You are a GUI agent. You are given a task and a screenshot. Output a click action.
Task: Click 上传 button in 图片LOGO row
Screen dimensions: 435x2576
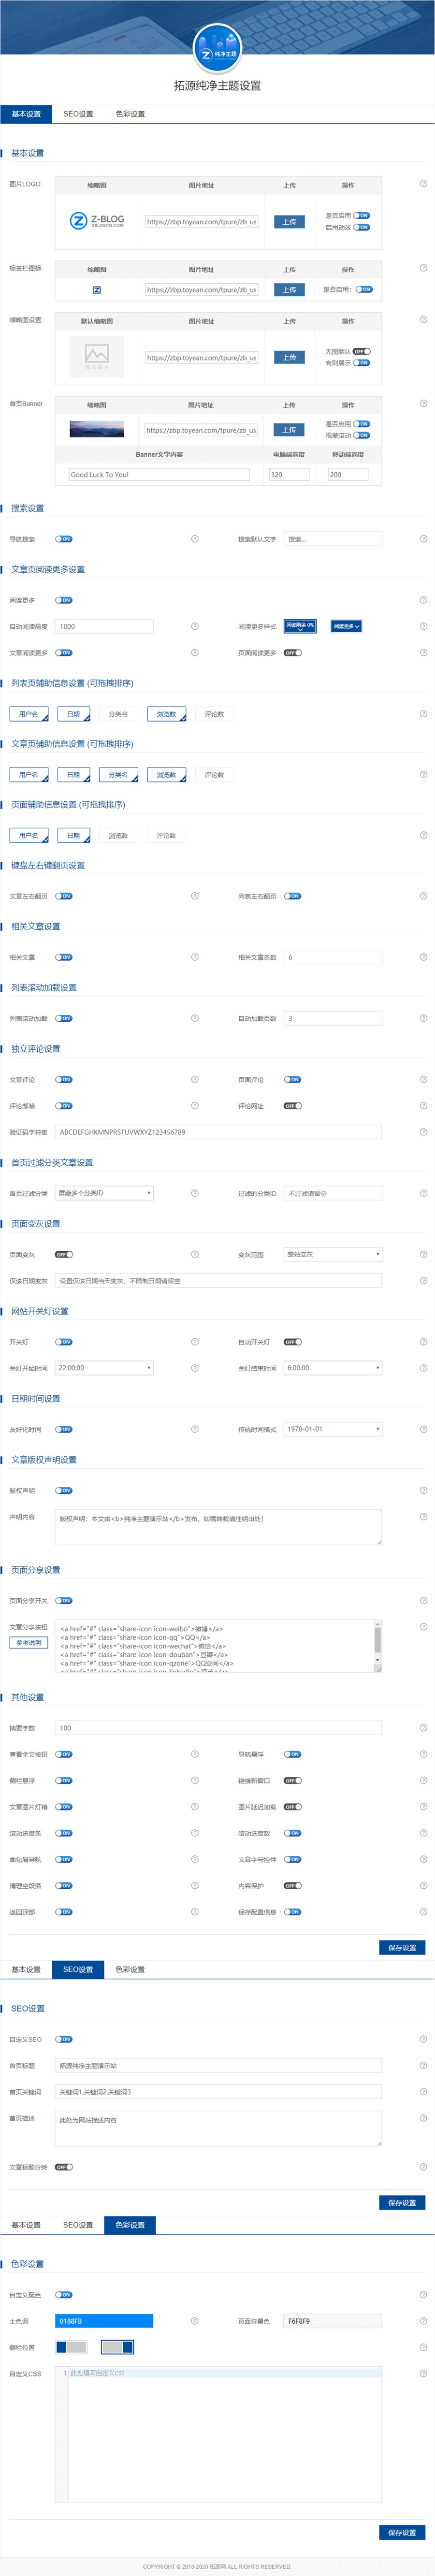coord(289,222)
